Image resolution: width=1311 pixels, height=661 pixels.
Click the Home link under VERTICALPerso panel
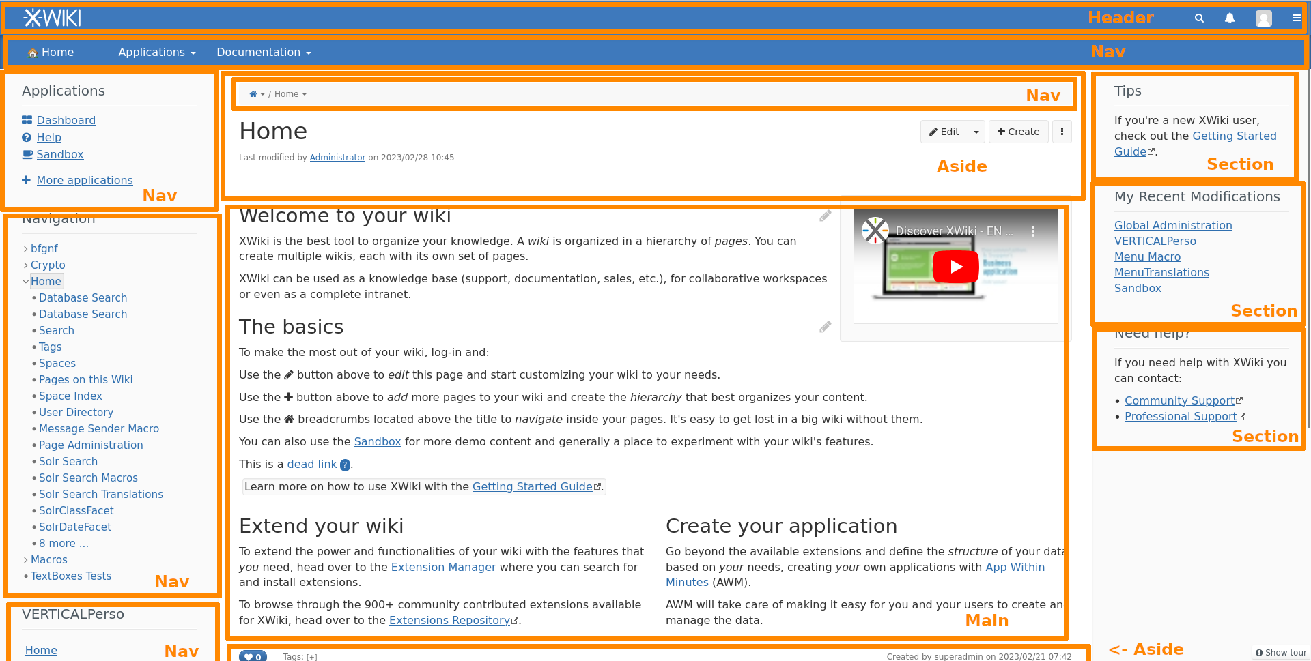coord(41,651)
